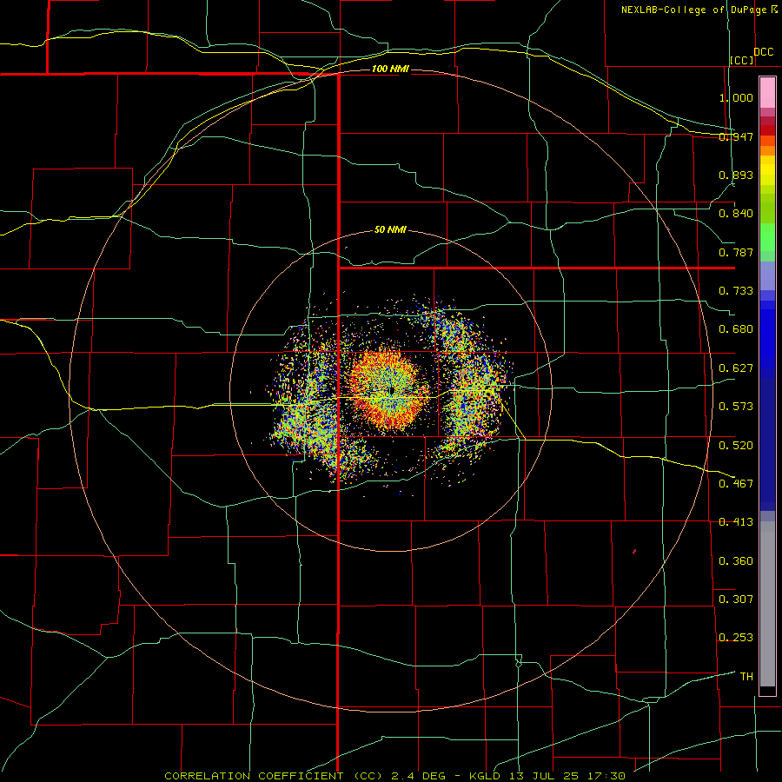
Task: Click the 0.893 scale value
Action: point(736,175)
